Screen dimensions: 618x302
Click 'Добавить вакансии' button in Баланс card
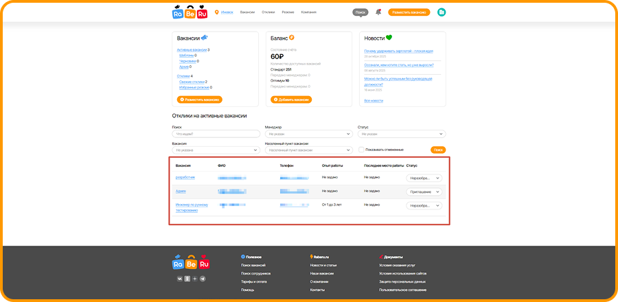tap(292, 100)
